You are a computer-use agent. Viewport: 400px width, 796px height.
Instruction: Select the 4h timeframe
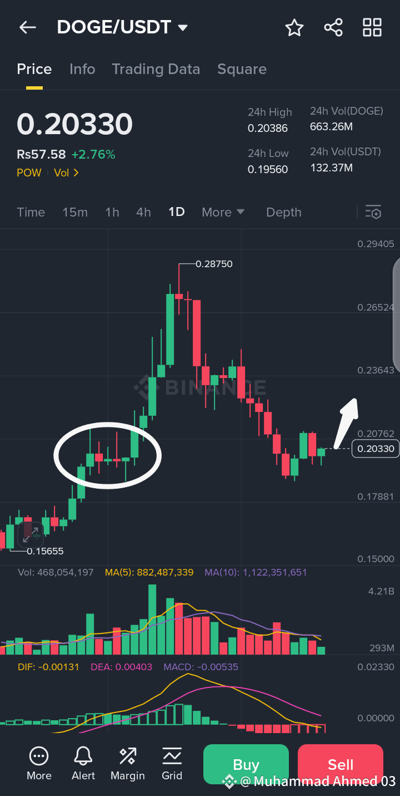pyautogui.click(x=143, y=212)
